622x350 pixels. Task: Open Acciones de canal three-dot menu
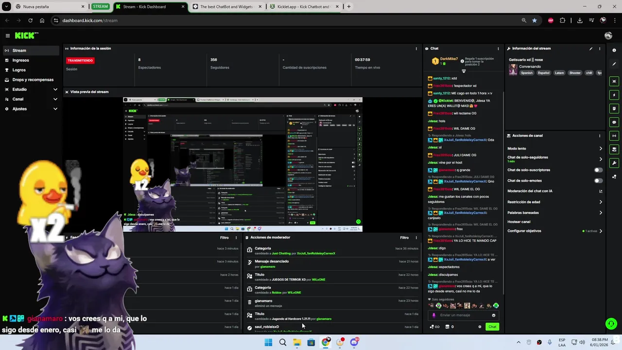(x=600, y=136)
